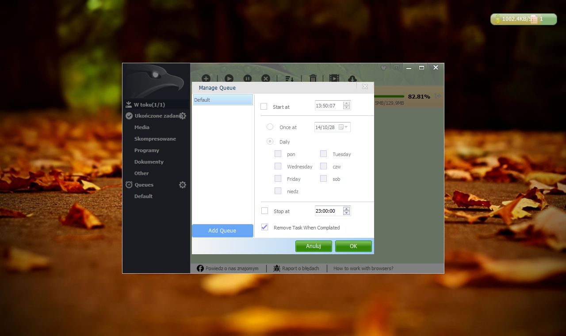Enable the Start at checkbox
566x336 pixels.
point(264,107)
